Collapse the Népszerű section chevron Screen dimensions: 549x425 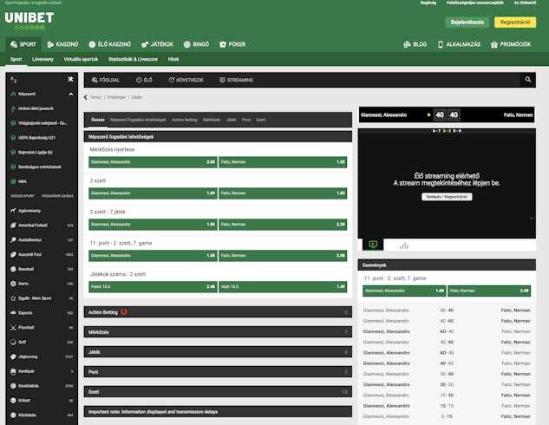tap(71, 95)
